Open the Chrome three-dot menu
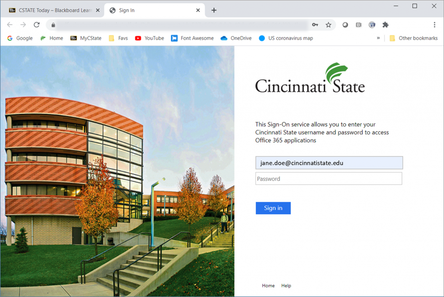The image size is (444, 297). click(434, 25)
